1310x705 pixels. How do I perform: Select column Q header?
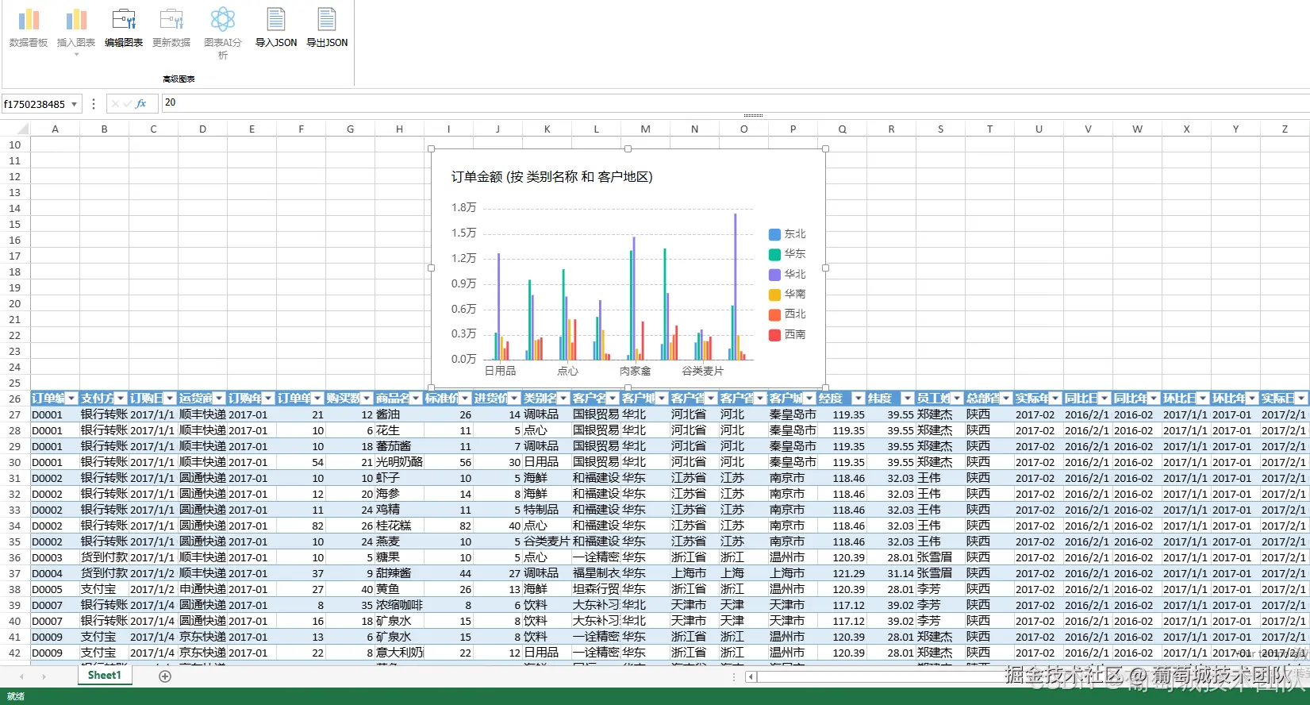[x=842, y=129]
